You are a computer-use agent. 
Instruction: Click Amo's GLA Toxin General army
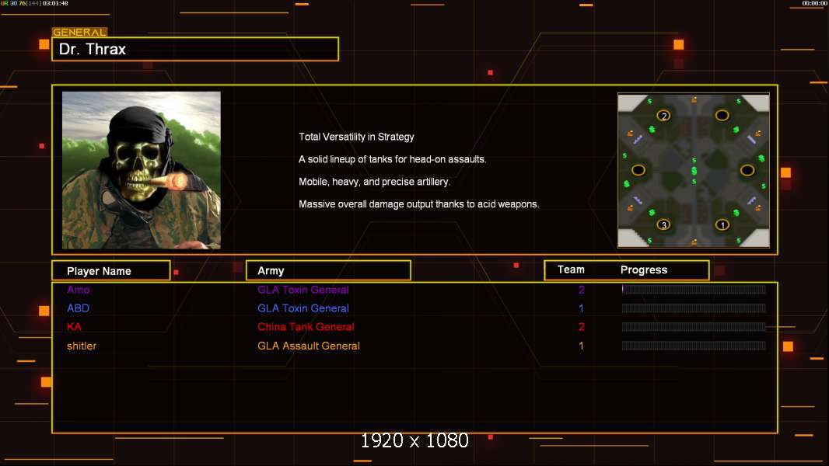[x=303, y=290]
